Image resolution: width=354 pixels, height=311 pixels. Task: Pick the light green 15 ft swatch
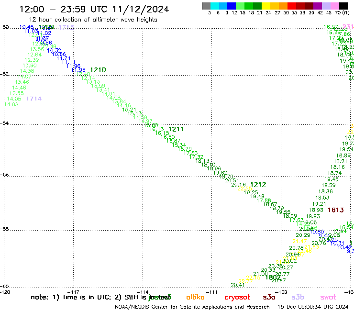click(240, 6)
